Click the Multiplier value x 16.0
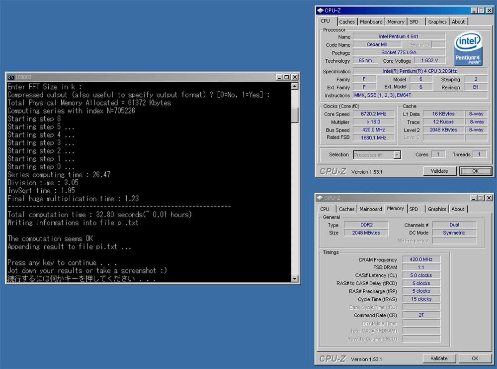 pos(374,122)
